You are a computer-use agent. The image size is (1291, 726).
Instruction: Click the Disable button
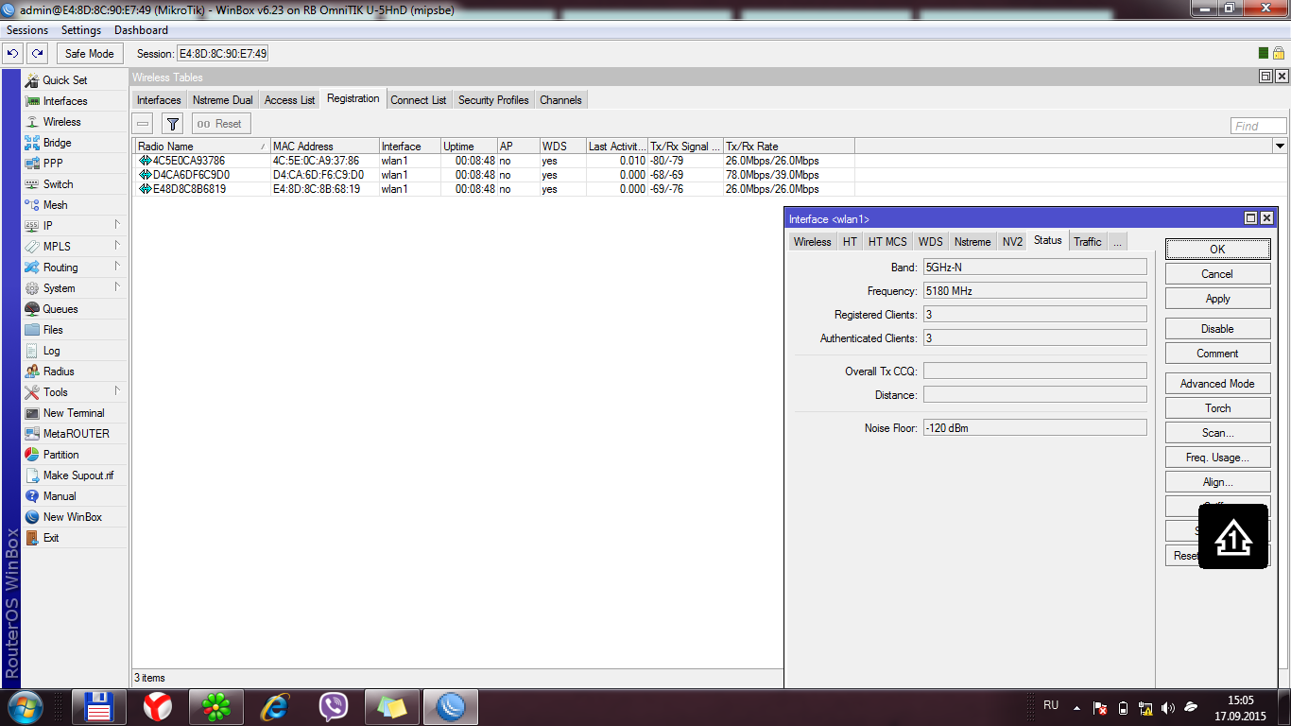tap(1217, 329)
